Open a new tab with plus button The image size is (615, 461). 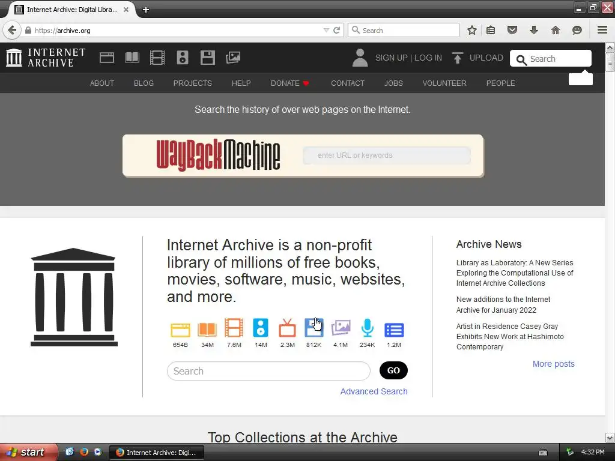[145, 10]
